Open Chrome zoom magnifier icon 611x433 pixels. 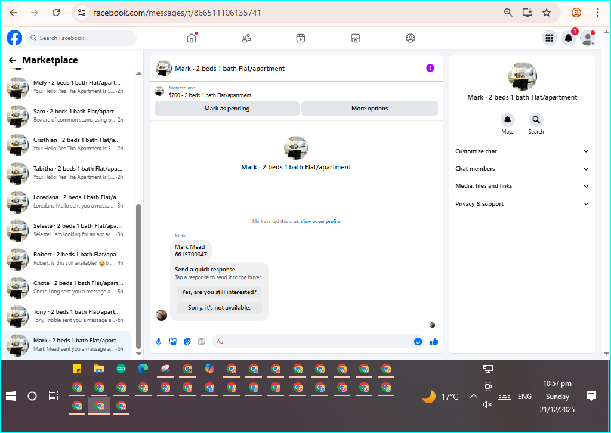point(508,13)
